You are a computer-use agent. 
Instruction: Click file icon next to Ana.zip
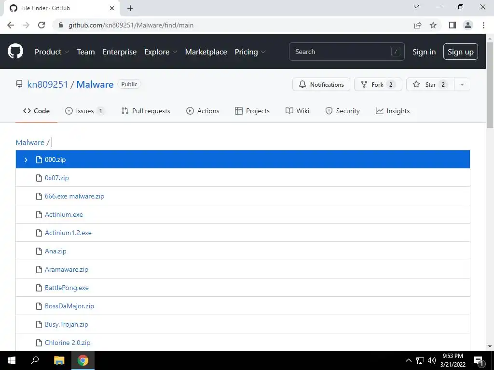[x=39, y=251]
